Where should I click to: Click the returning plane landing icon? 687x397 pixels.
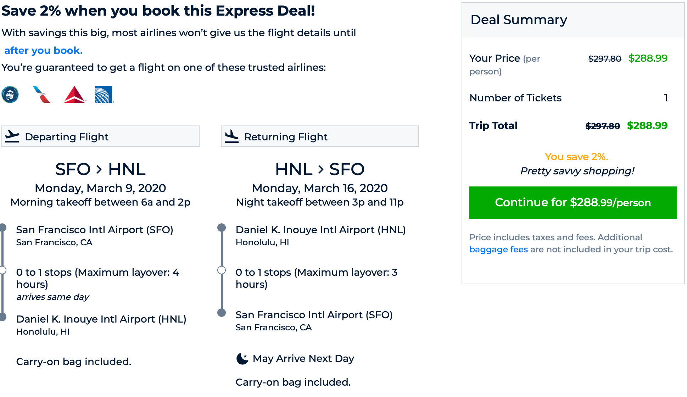pyautogui.click(x=232, y=136)
